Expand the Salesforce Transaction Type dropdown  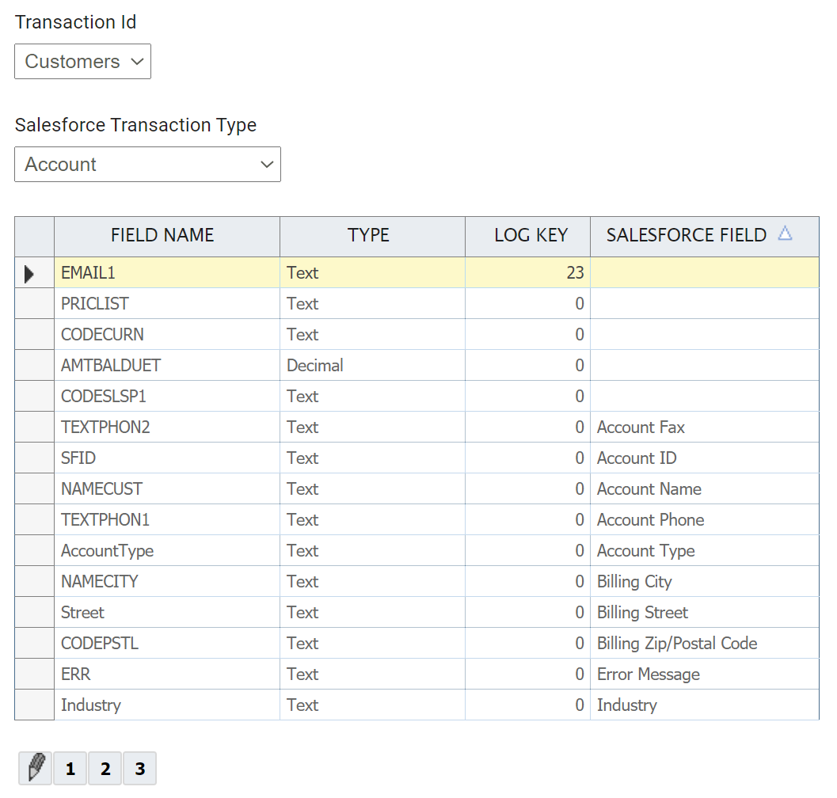coord(147,165)
